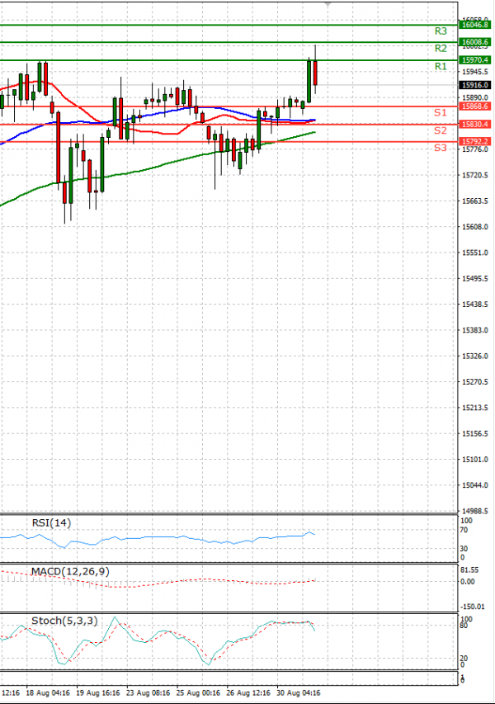
Task: Click the 15830.4 red price tag
Action: click(474, 124)
